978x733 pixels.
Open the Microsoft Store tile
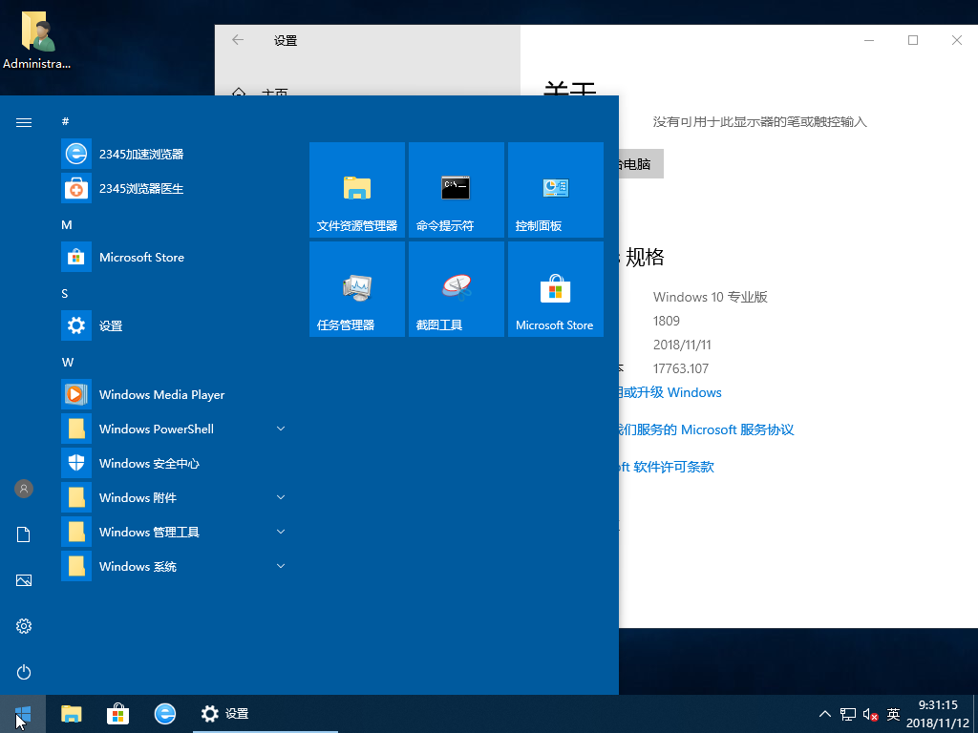556,289
